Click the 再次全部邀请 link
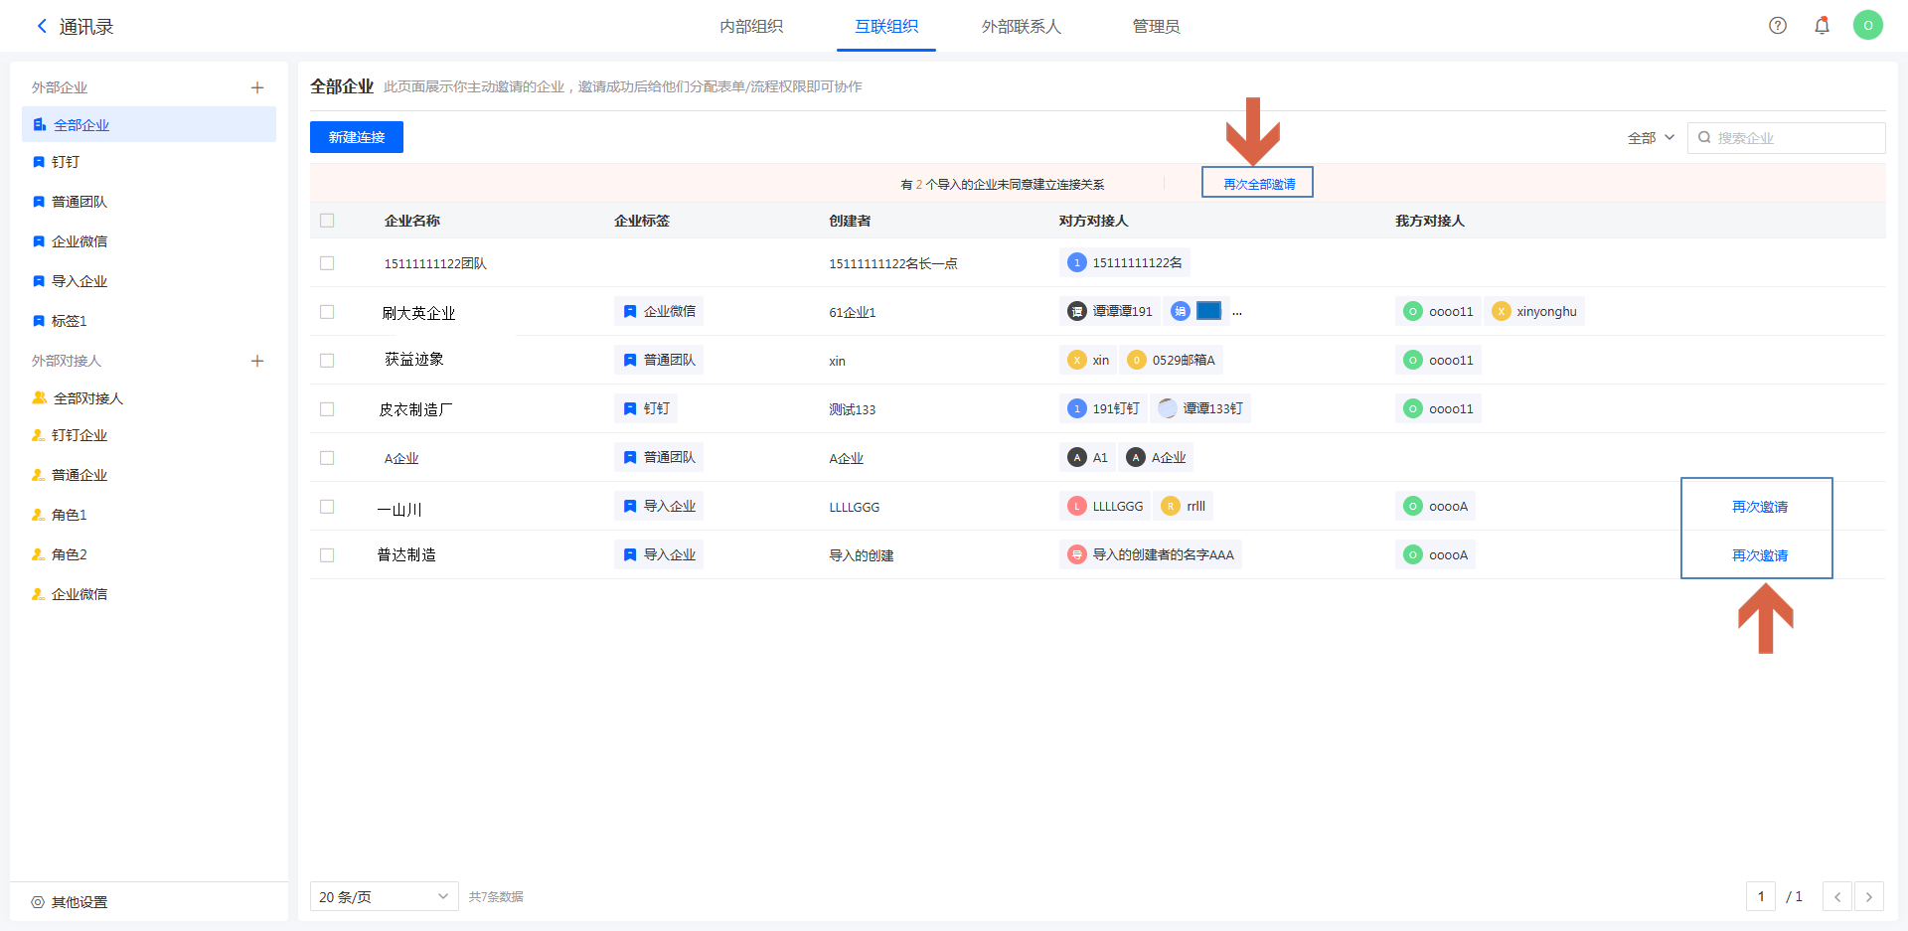1908x931 pixels. coord(1258,184)
